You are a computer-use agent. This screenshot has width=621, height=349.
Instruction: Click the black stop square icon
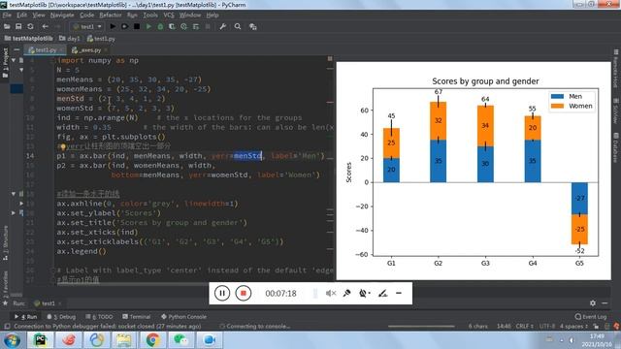coord(137,26)
